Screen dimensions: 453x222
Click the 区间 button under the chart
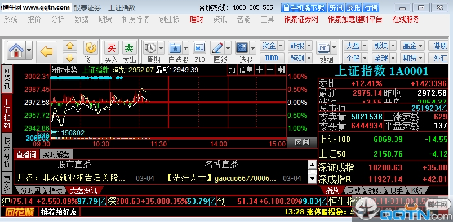coord(302,142)
